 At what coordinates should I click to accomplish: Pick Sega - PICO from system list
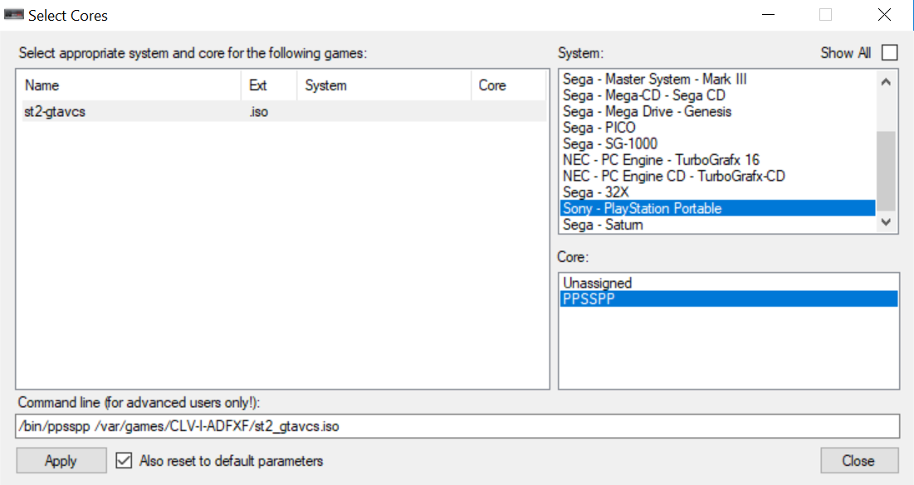[x=717, y=128]
